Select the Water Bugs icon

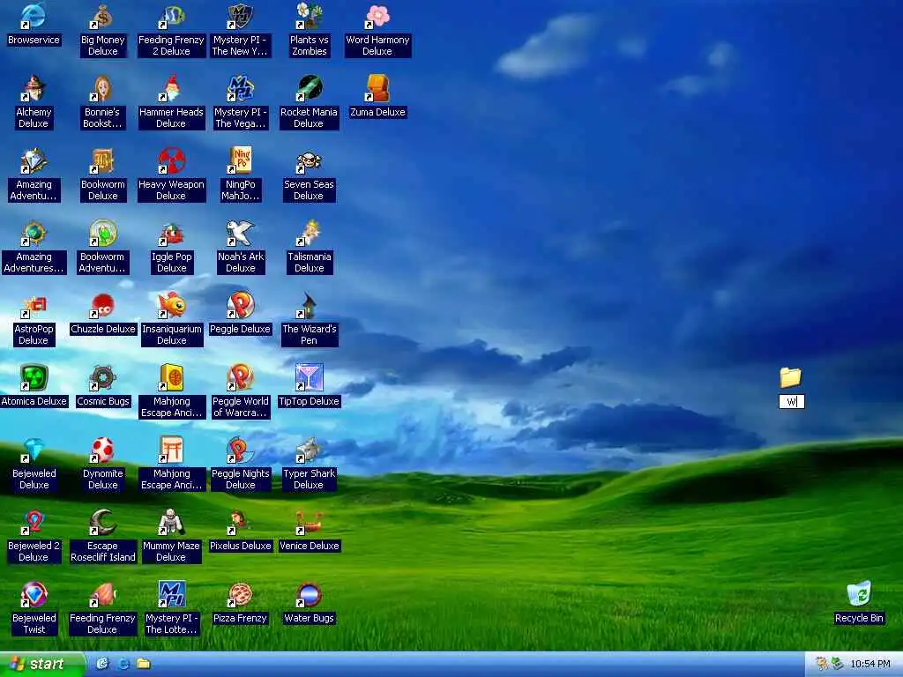coord(310,595)
